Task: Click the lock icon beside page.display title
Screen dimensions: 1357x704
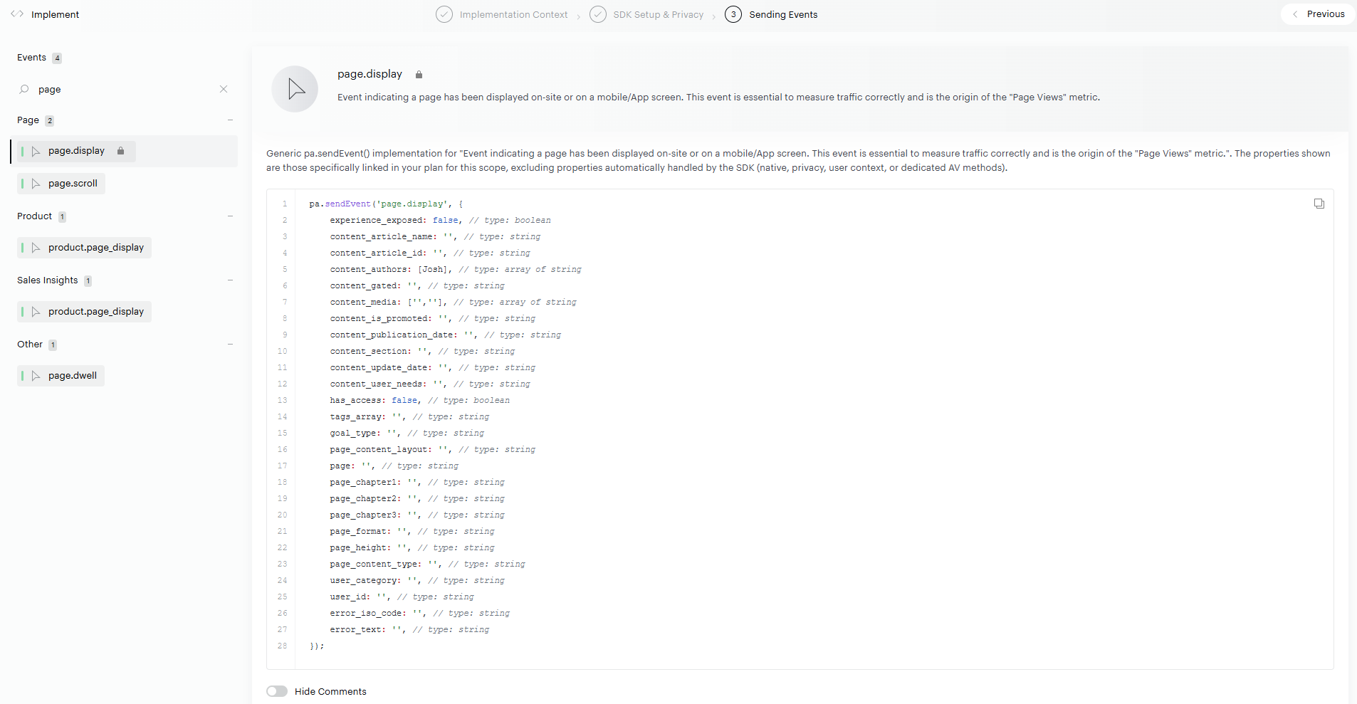Action: click(419, 75)
